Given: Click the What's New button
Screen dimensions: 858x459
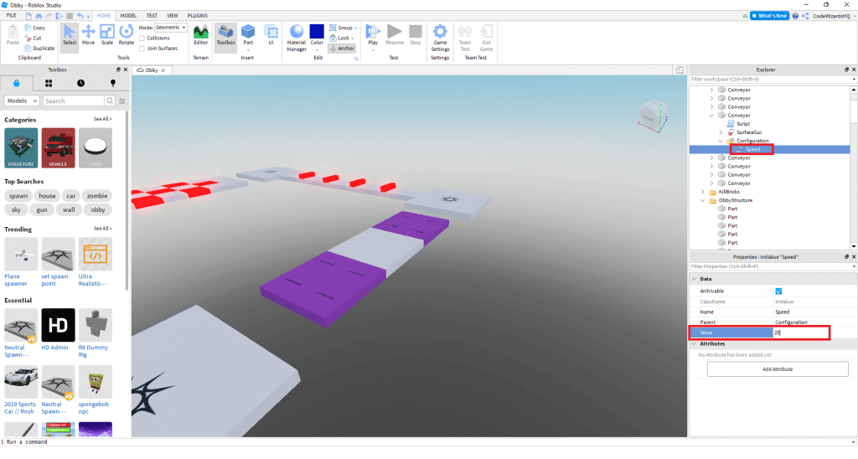Looking at the screenshot, I should click(x=770, y=16).
